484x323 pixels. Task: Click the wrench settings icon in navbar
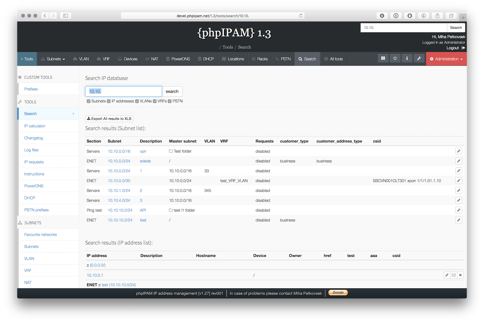[419, 58]
